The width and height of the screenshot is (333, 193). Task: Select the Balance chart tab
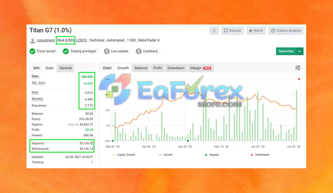click(x=141, y=68)
